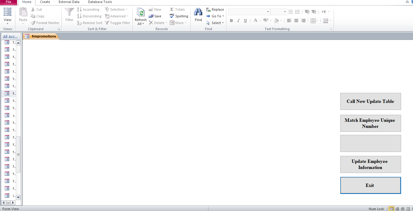
Task: Click Toggle Filter
Action: 118,23
